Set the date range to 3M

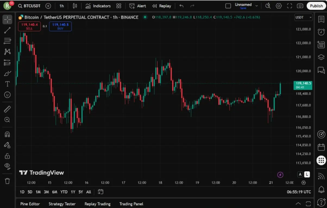click(46, 192)
